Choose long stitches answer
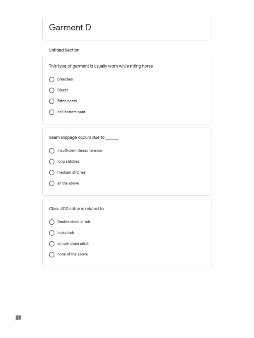The height and width of the screenshot is (338, 254). point(52,162)
